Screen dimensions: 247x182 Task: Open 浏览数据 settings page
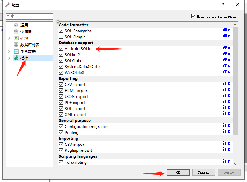[x=28, y=51]
